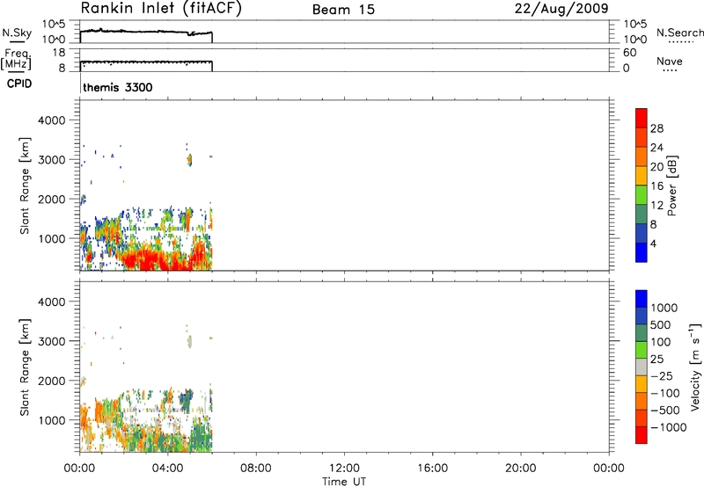Click the '04:00' time axis label
The width and height of the screenshot is (704, 487).
point(167,469)
